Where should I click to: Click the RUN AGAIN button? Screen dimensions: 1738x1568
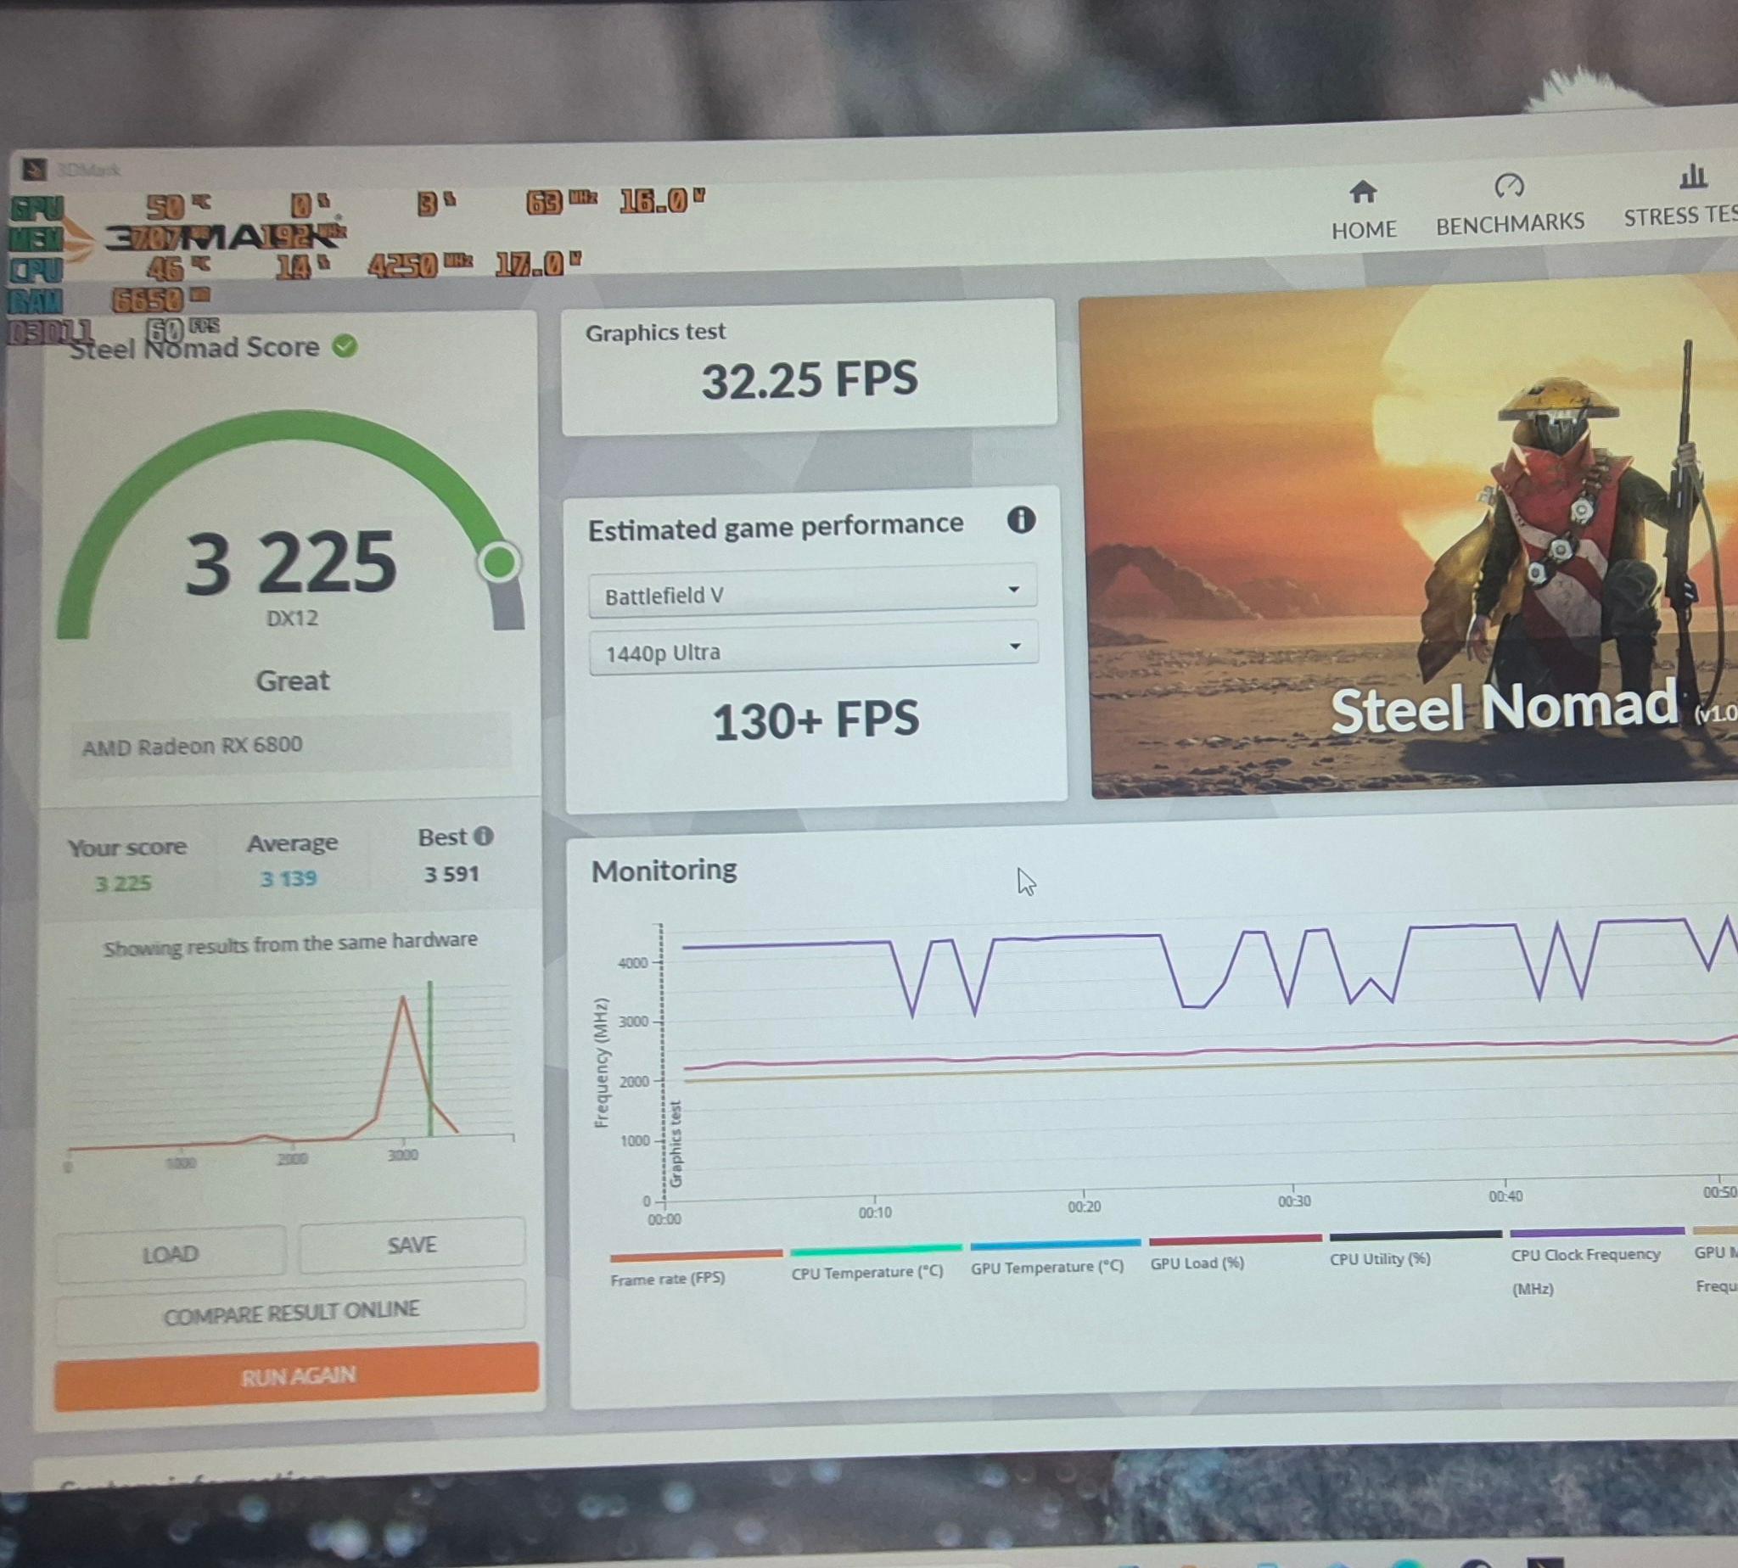(x=296, y=1376)
